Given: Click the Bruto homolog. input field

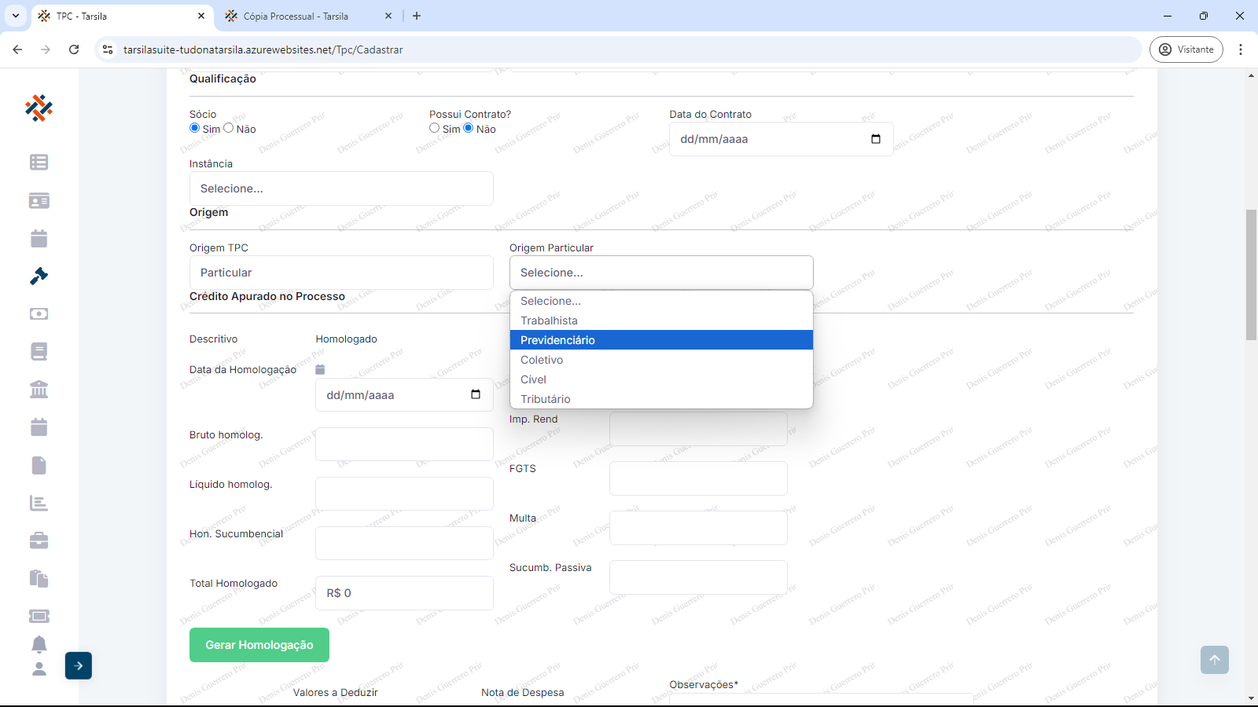Looking at the screenshot, I should coord(404,444).
